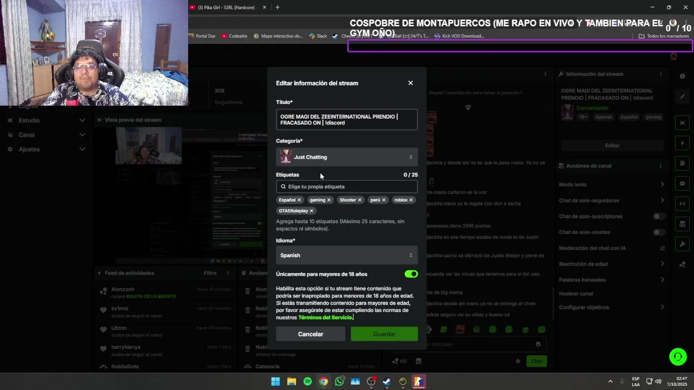The width and height of the screenshot is (694, 390).
Task: Click the Elige tu propia etiqueta field
Action: 346,186
